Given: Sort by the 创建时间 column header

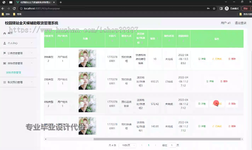Looking at the screenshot, I should coord(183,39).
